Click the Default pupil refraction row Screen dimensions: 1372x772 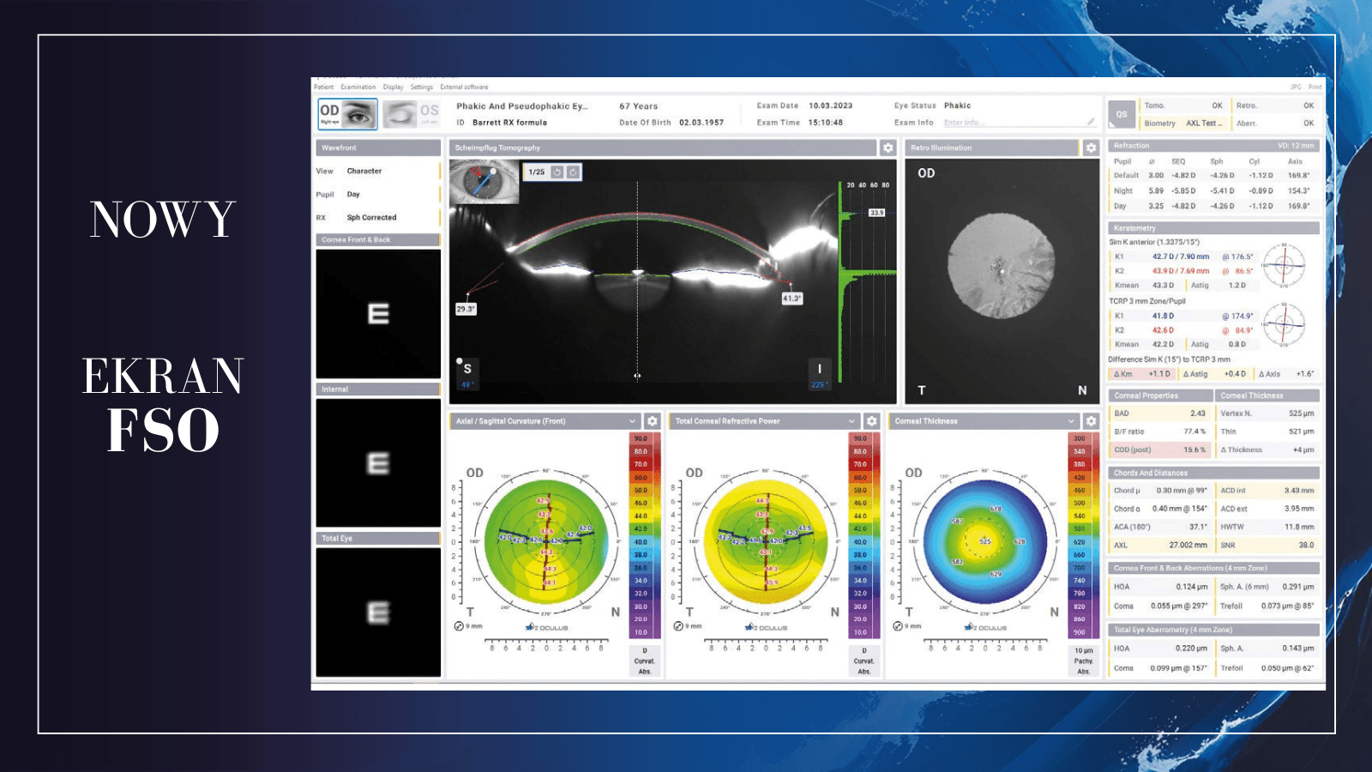tap(1213, 175)
